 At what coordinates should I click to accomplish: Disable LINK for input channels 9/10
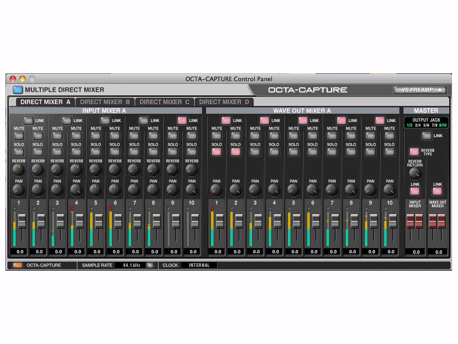182,120
